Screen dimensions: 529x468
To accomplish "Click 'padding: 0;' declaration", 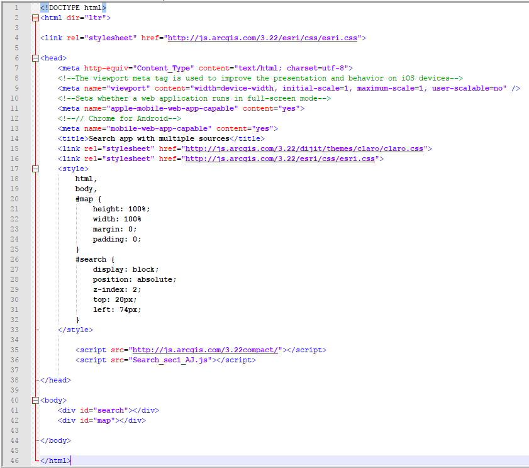I will click(117, 239).
